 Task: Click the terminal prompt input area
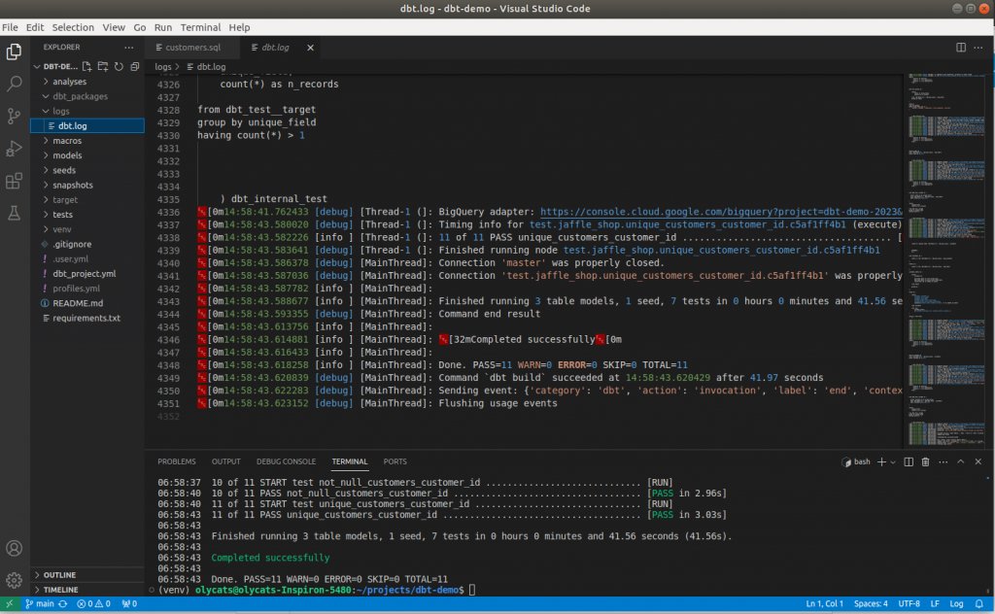pyautogui.click(x=472, y=590)
